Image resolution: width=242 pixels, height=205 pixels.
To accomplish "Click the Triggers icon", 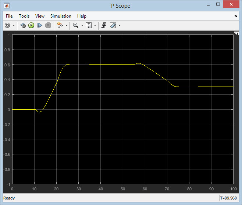I will click(104, 25).
